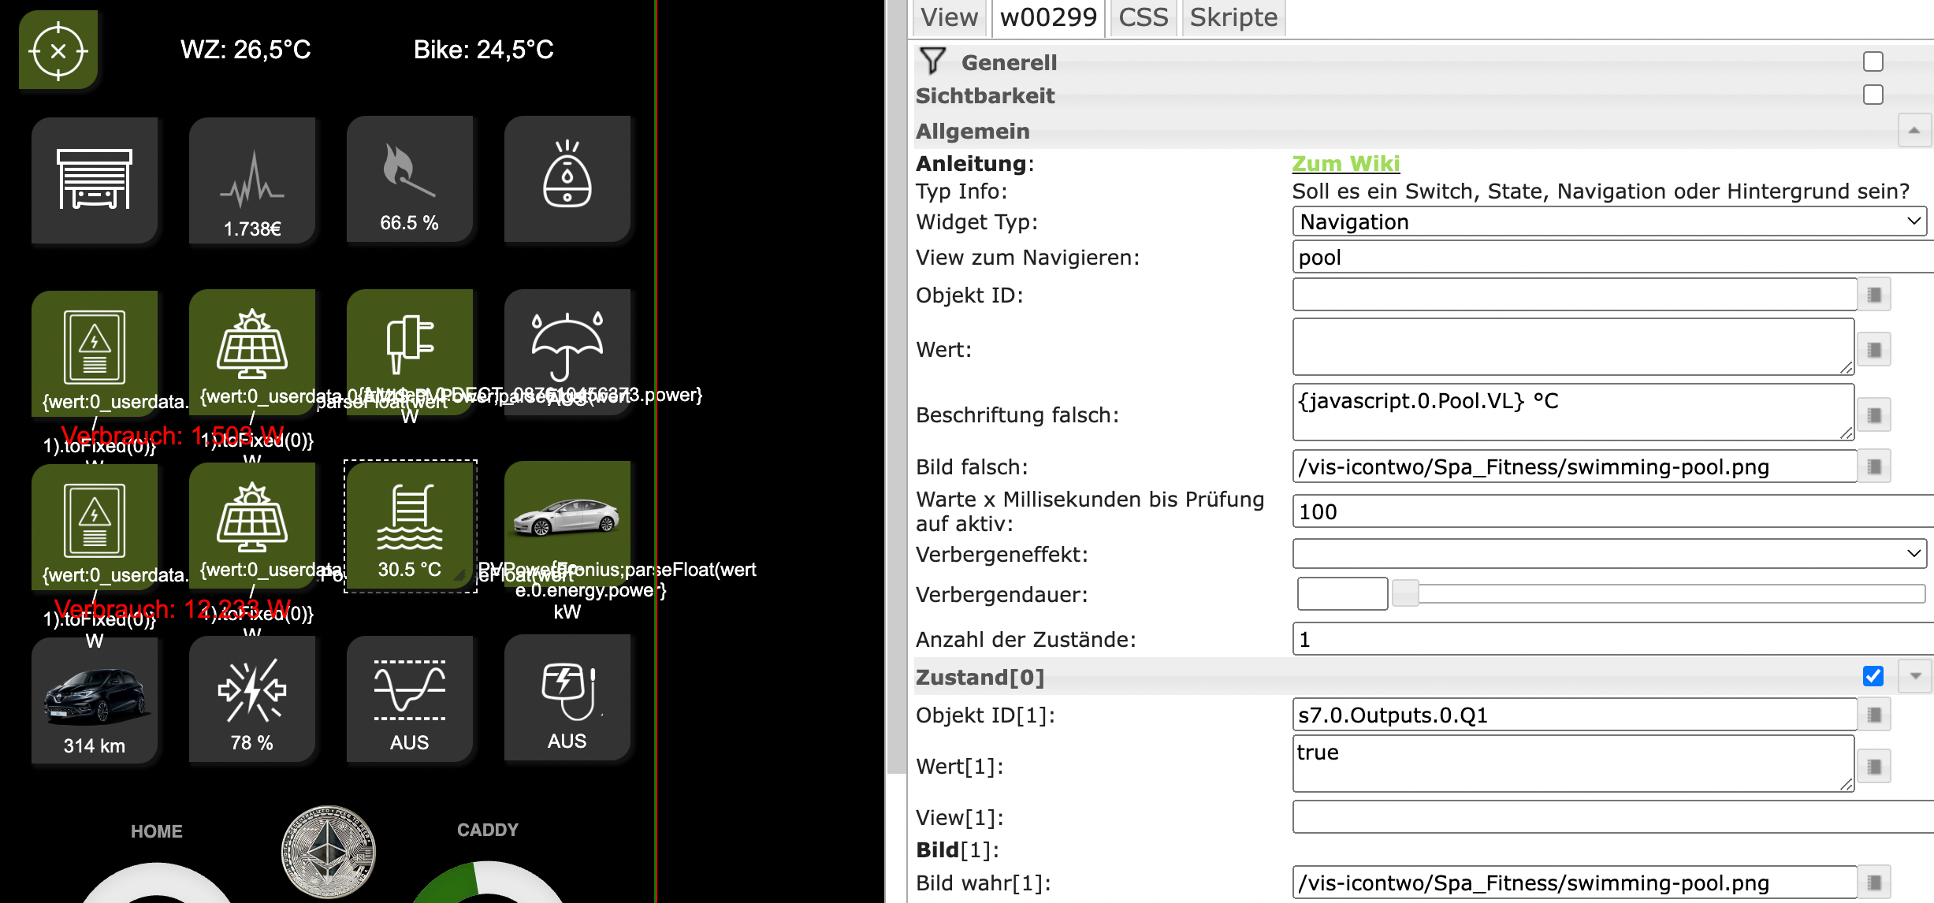This screenshot has height=903, width=1934.
Task: Switch to the Skripte tab
Action: (x=1233, y=17)
